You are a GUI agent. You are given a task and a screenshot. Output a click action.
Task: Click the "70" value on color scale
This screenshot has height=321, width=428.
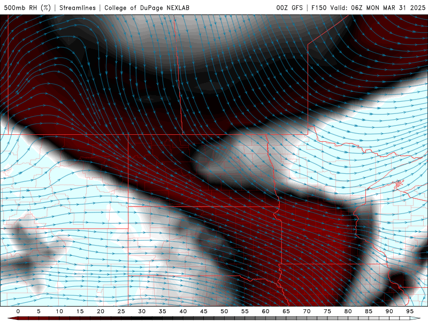[307, 311]
